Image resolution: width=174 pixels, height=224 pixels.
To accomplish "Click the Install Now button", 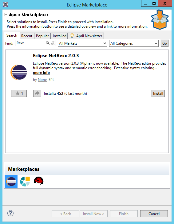I will 94,214.
